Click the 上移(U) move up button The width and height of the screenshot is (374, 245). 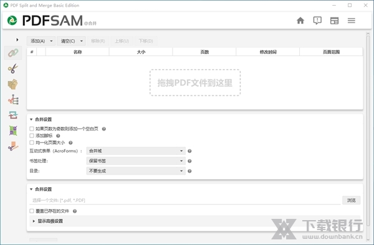coord(122,41)
